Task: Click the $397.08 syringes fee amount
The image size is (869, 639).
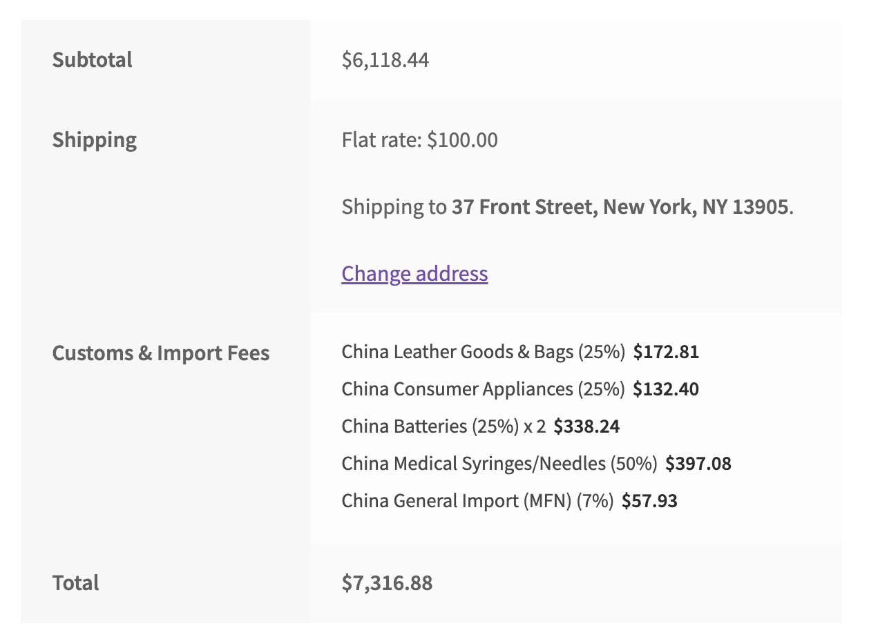Action: pyautogui.click(x=698, y=464)
